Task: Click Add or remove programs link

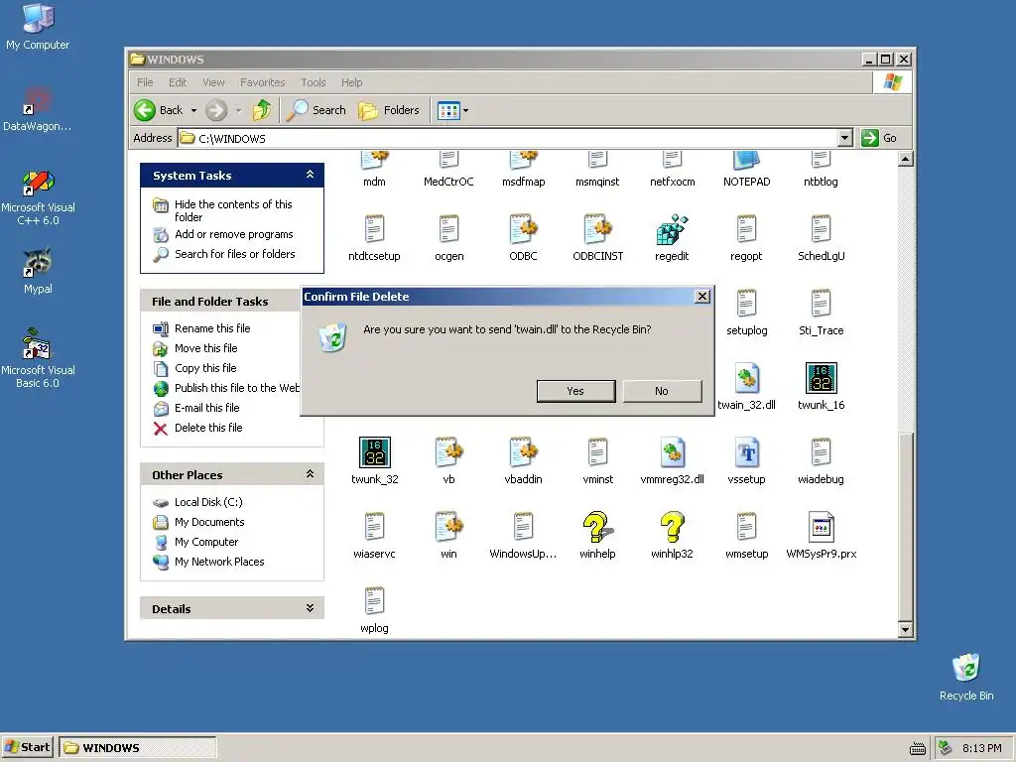Action: (x=233, y=234)
